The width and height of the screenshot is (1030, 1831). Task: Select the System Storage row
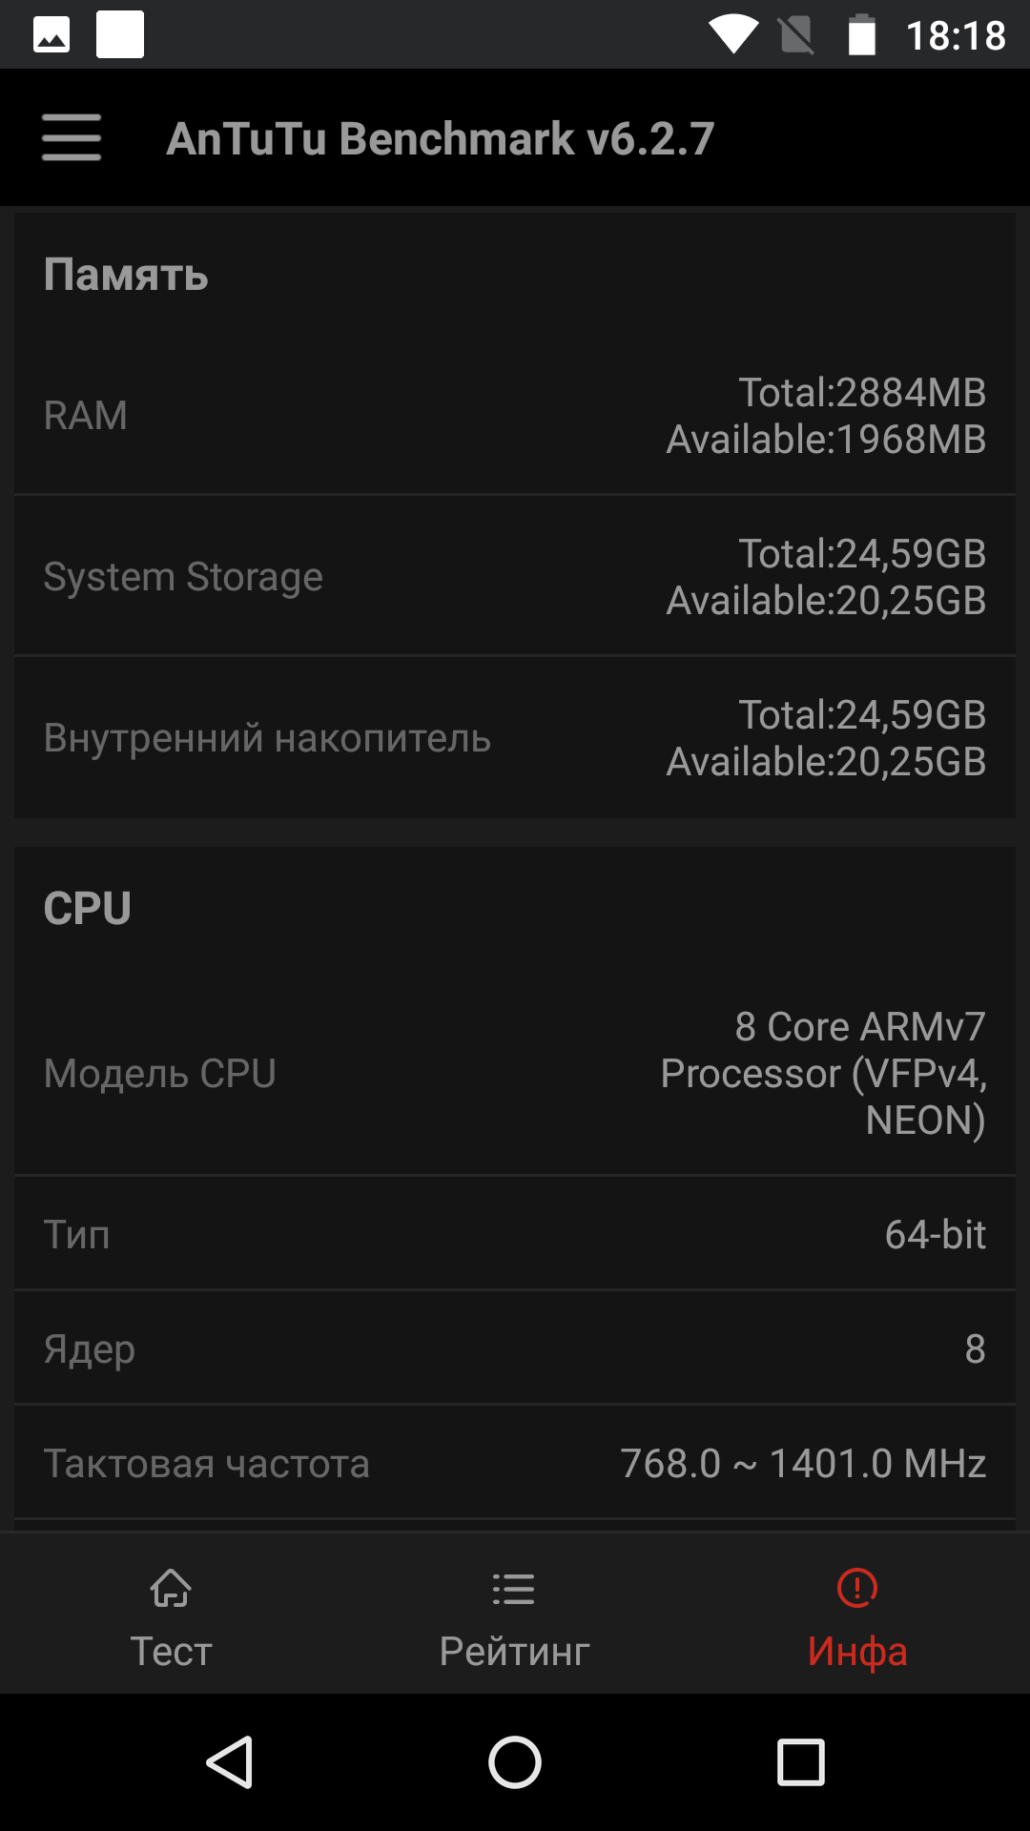pyautogui.click(x=515, y=577)
